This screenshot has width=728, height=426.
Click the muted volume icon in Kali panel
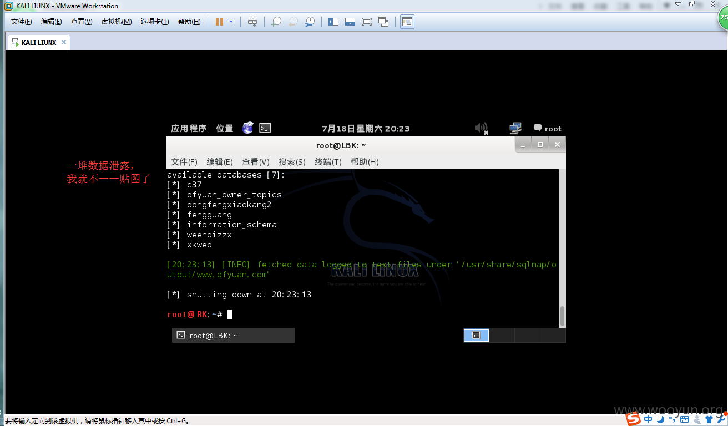click(x=481, y=128)
